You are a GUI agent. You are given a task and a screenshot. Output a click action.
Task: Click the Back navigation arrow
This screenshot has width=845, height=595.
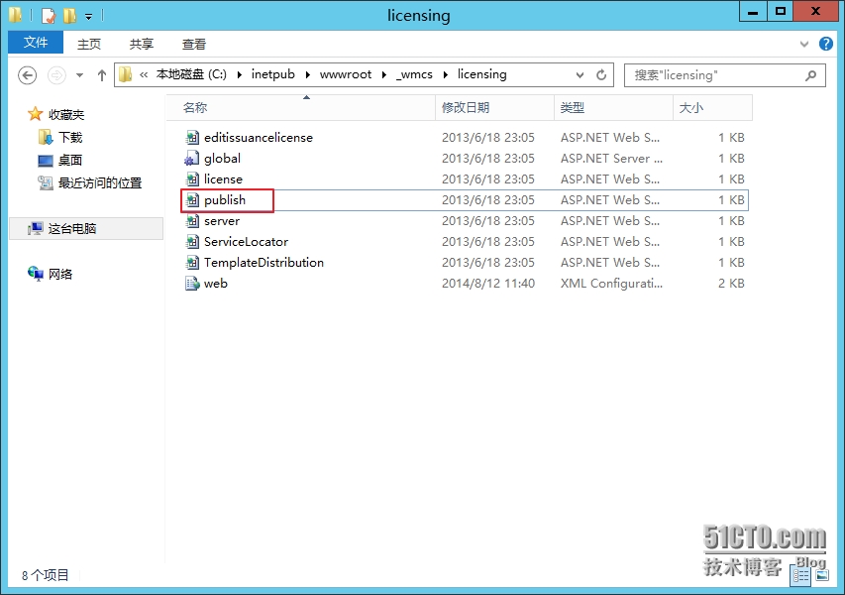(28, 75)
